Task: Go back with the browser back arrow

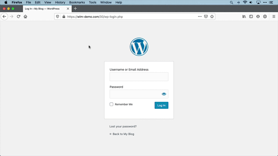Action: click(x=4, y=16)
